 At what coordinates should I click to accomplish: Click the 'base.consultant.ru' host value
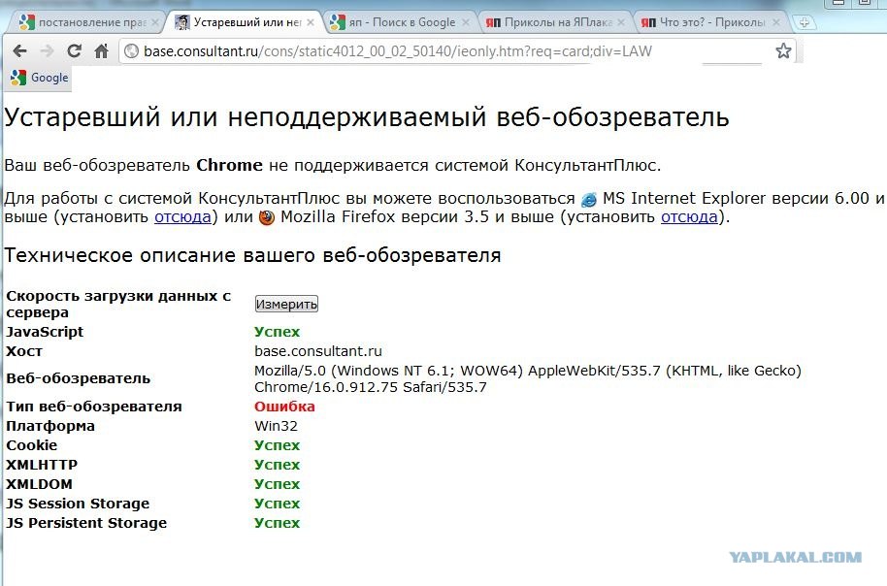click(x=318, y=351)
